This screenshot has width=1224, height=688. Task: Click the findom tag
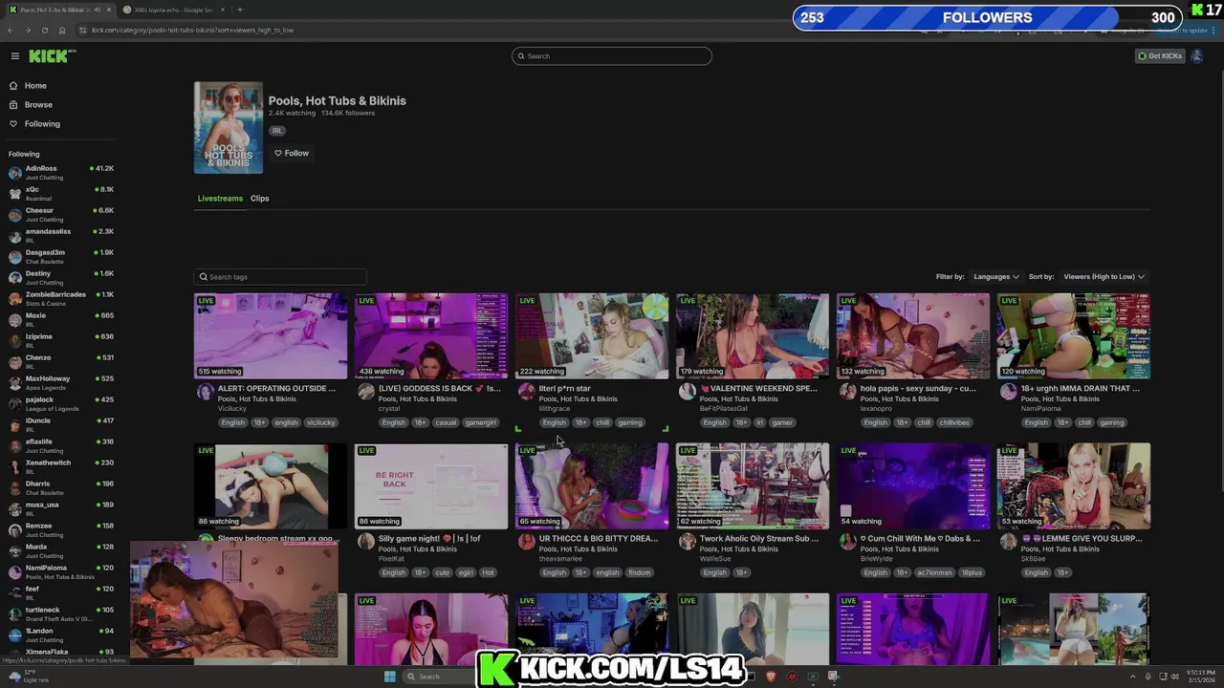(639, 572)
